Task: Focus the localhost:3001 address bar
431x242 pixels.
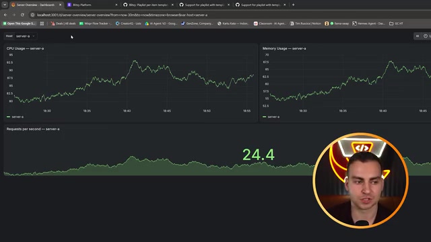Action: [123, 15]
